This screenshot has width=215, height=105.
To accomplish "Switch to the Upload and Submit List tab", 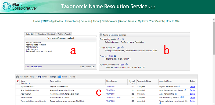I will tap(46, 34).
